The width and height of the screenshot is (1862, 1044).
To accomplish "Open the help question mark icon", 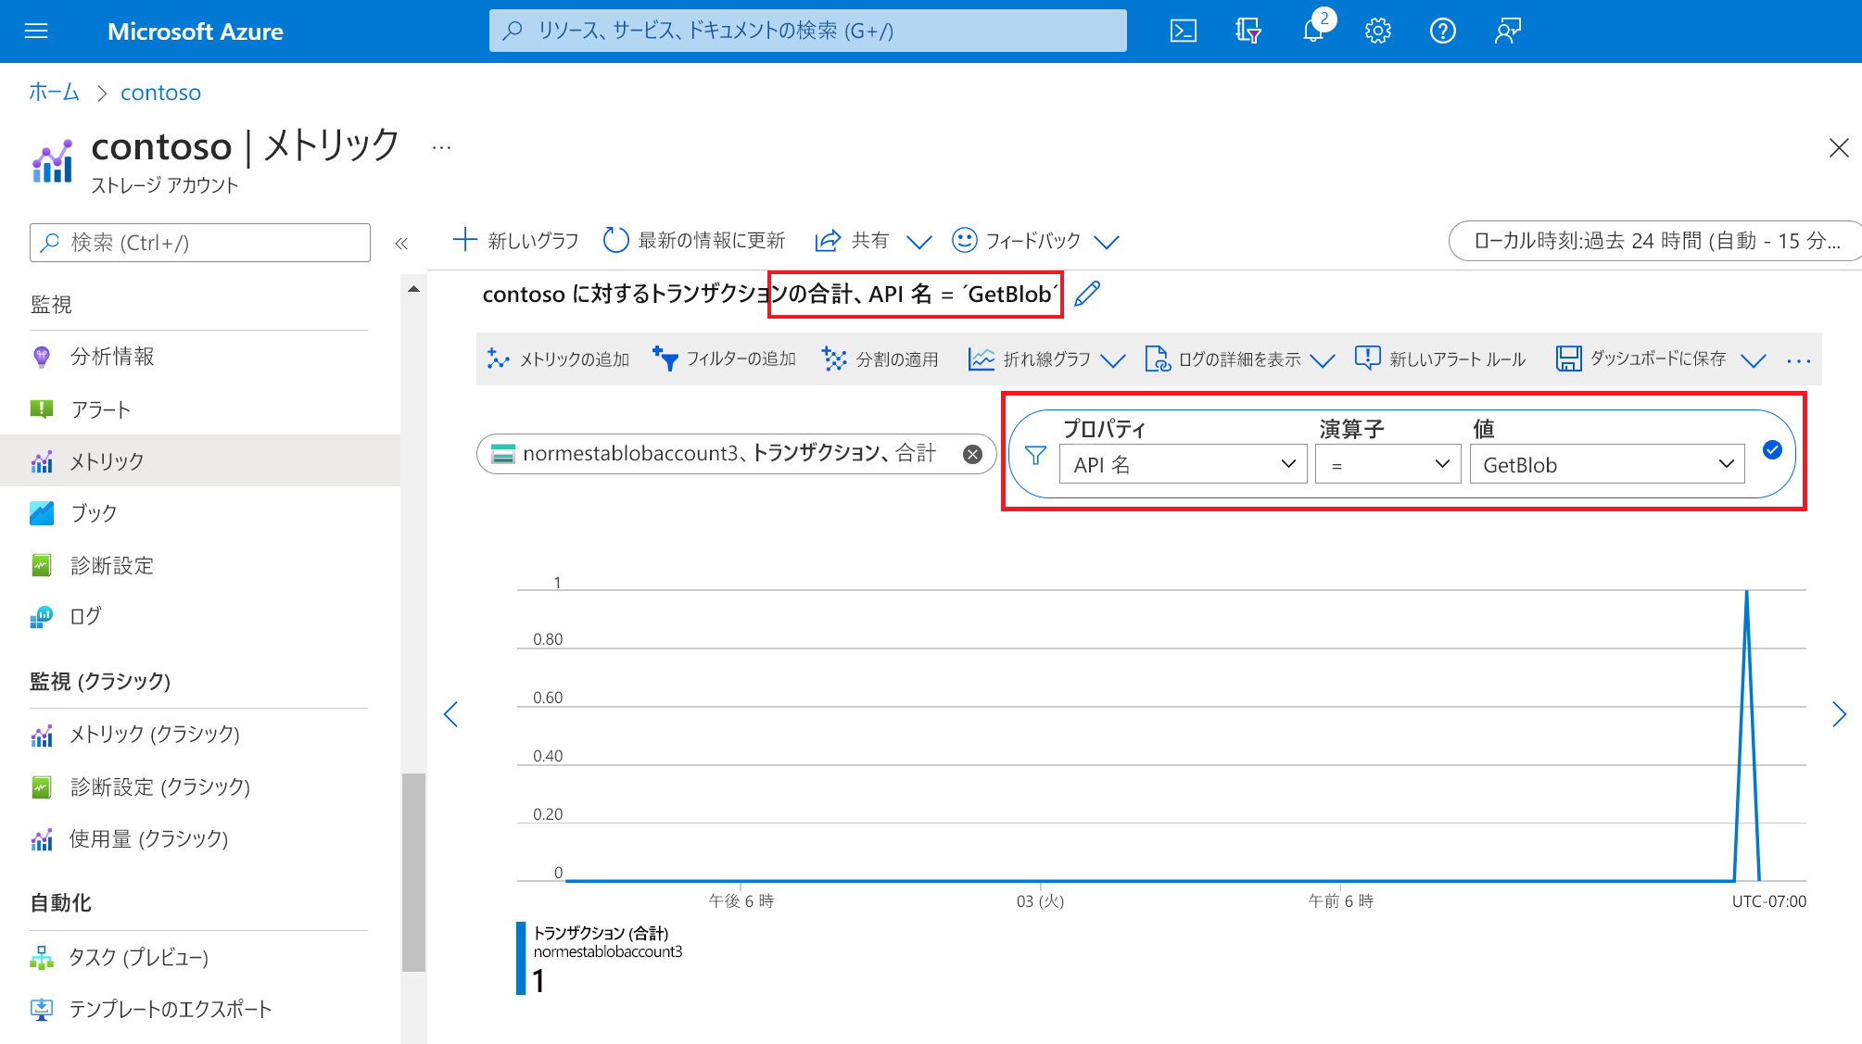I will tap(1443, 31).
